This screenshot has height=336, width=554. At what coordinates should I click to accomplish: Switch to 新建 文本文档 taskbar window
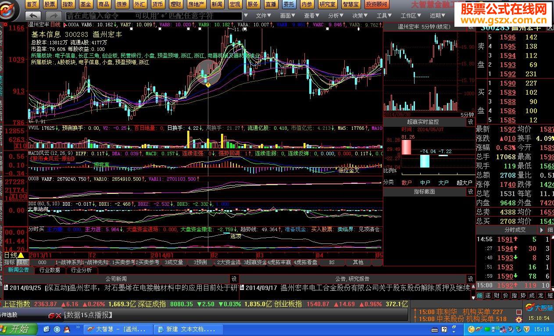pyautogui.click(x=188, y=329)
